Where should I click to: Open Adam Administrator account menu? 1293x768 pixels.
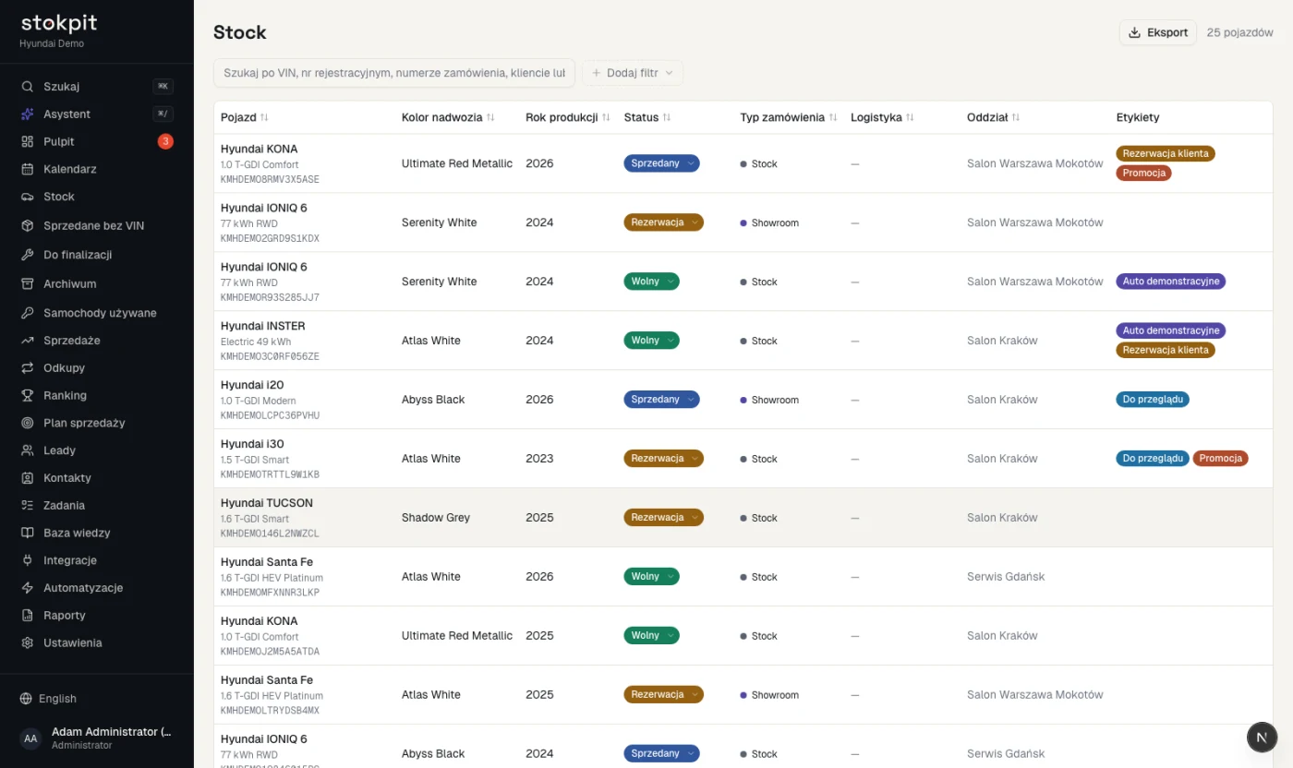96,738
